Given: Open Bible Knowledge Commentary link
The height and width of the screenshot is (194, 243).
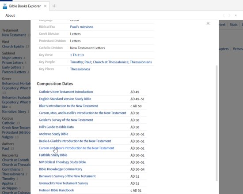Looking at the screenshot, I should [61, 169].
